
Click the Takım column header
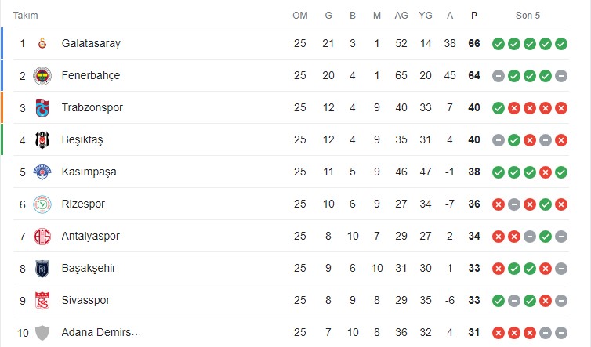(26, 16)
